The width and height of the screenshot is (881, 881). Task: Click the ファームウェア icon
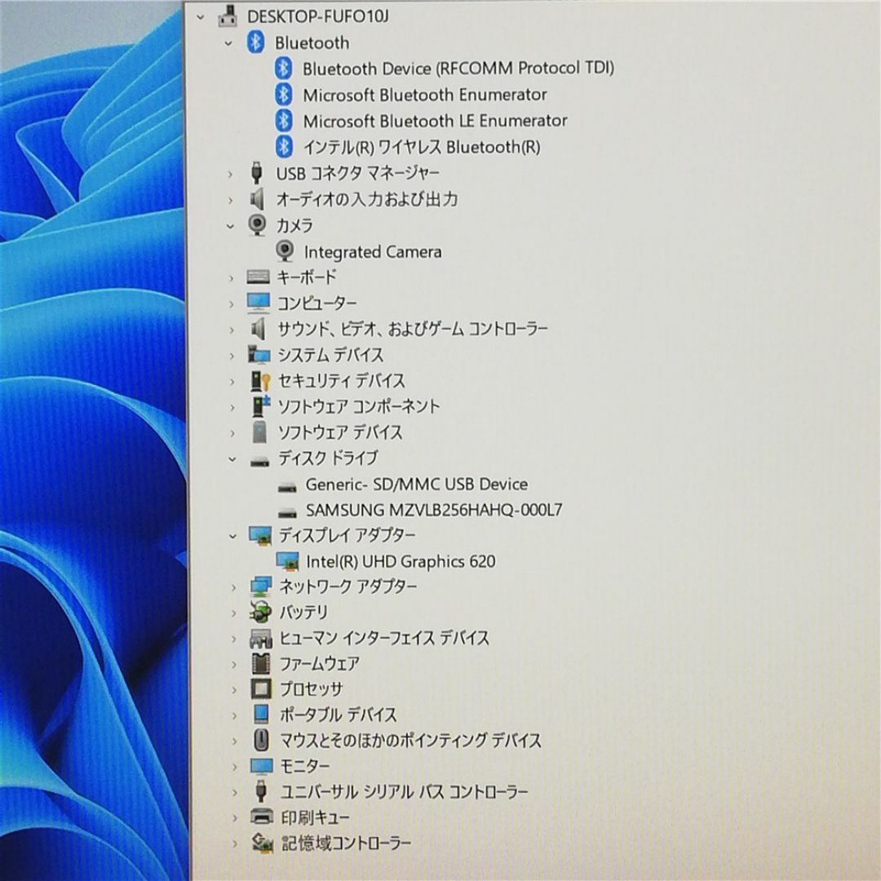tap(261, 663)
